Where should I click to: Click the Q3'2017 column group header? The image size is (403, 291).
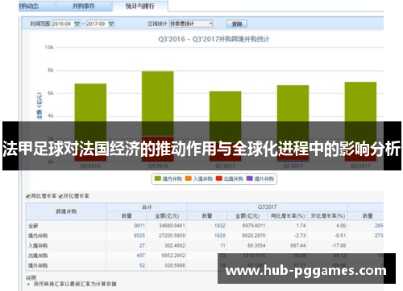(x=267, y=207)
